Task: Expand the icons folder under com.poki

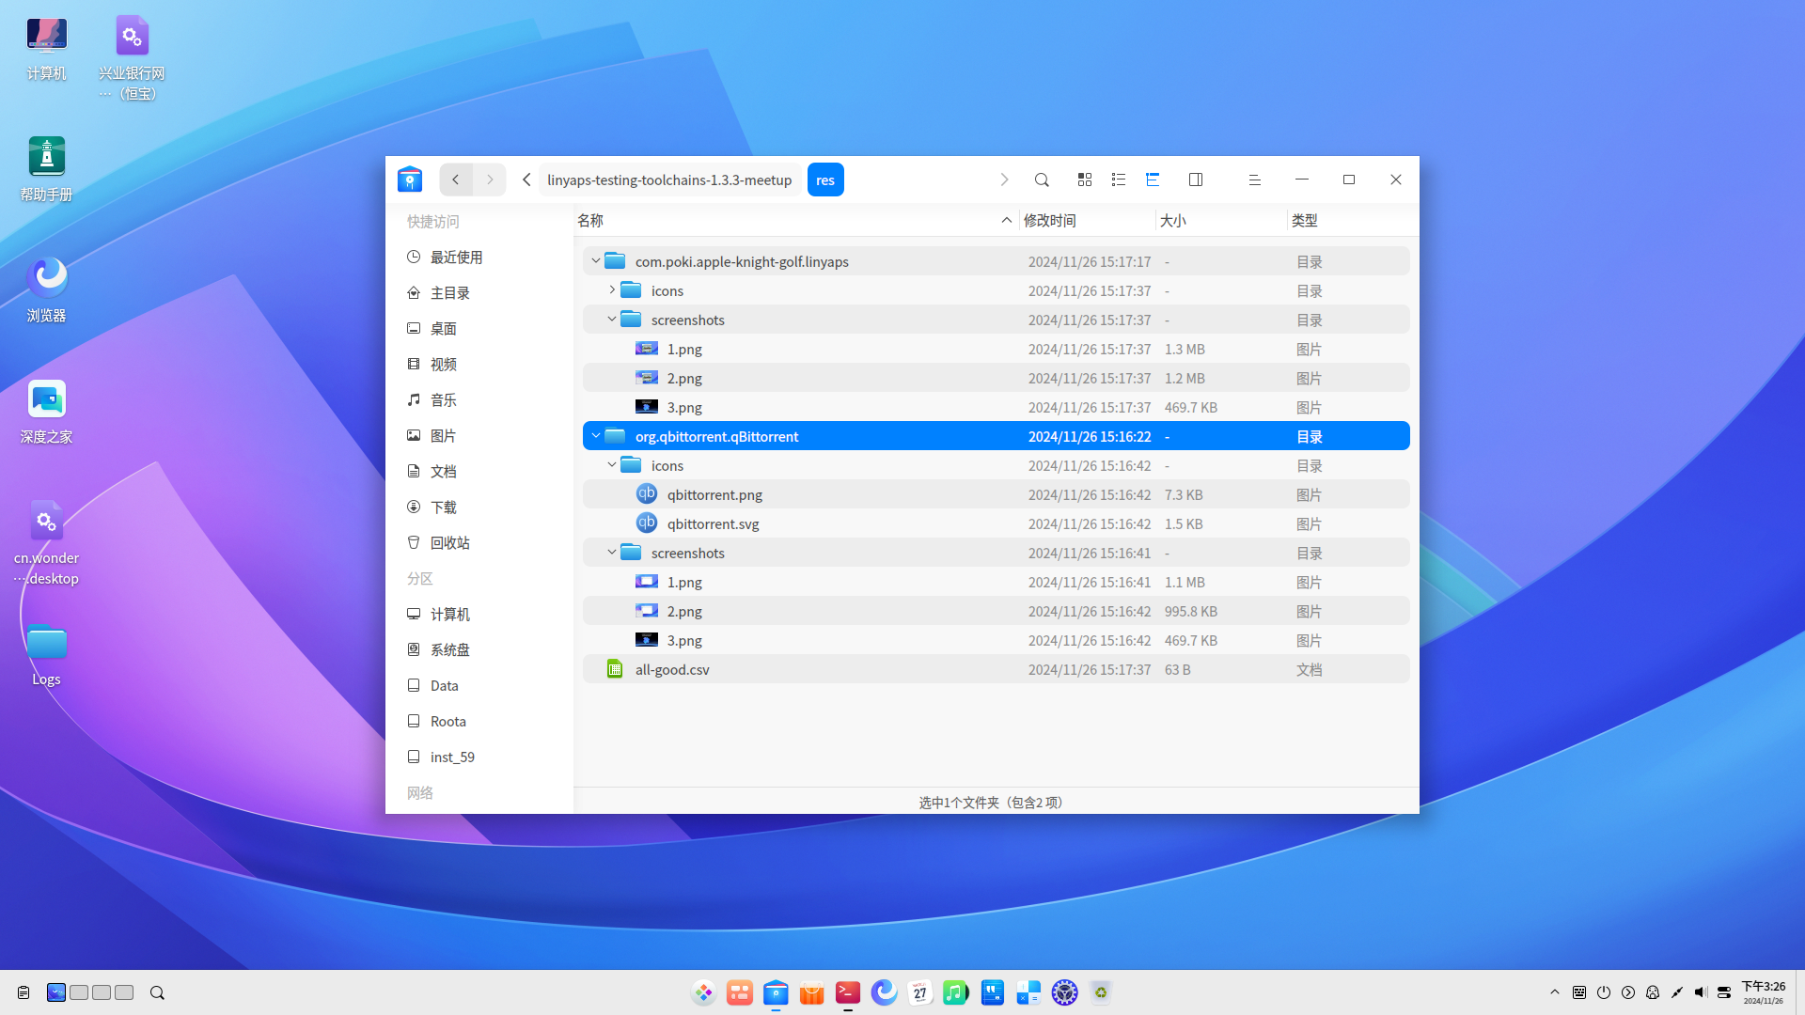Action: coord(612,290)
